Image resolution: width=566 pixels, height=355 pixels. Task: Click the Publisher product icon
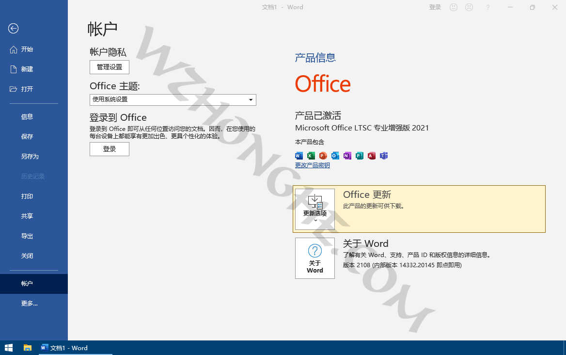click(x=359, y=156)
